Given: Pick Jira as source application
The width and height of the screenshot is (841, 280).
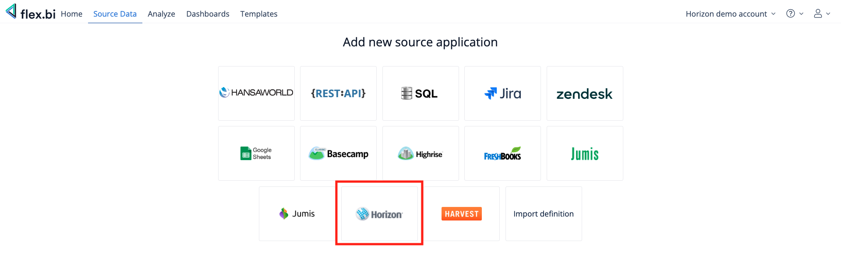Looking at the screenshot, I should tap(502, 93).
